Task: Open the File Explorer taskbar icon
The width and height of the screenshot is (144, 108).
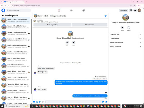Action: coord(84,106)
